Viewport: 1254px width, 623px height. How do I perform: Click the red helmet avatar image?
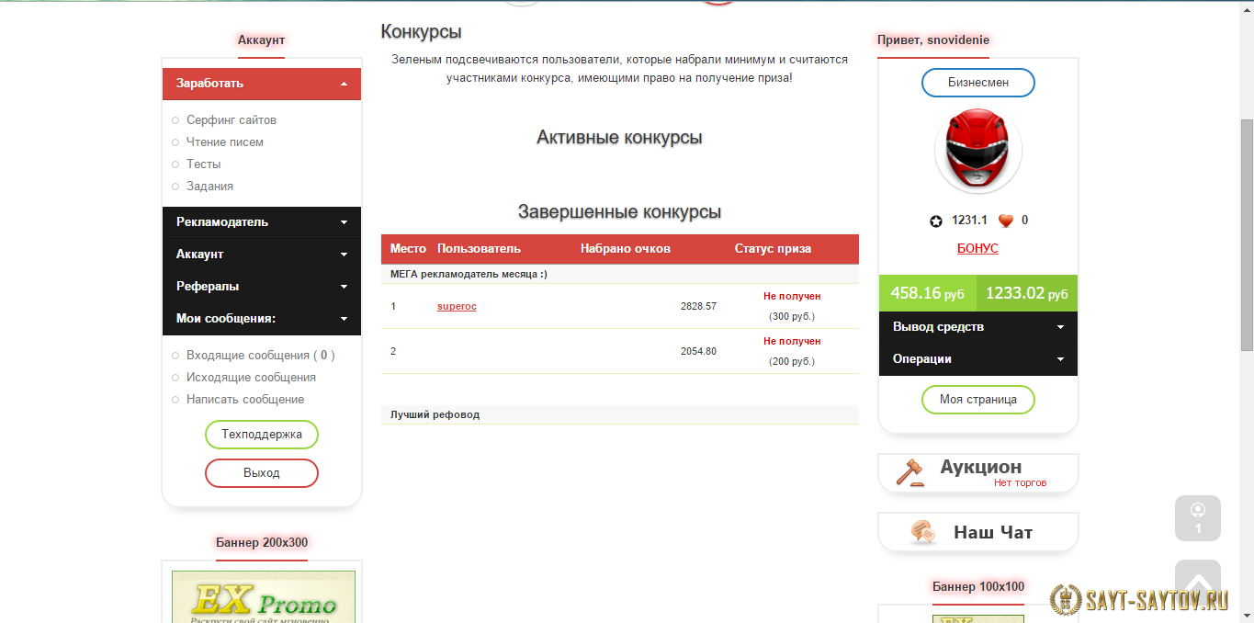[977, 152]
